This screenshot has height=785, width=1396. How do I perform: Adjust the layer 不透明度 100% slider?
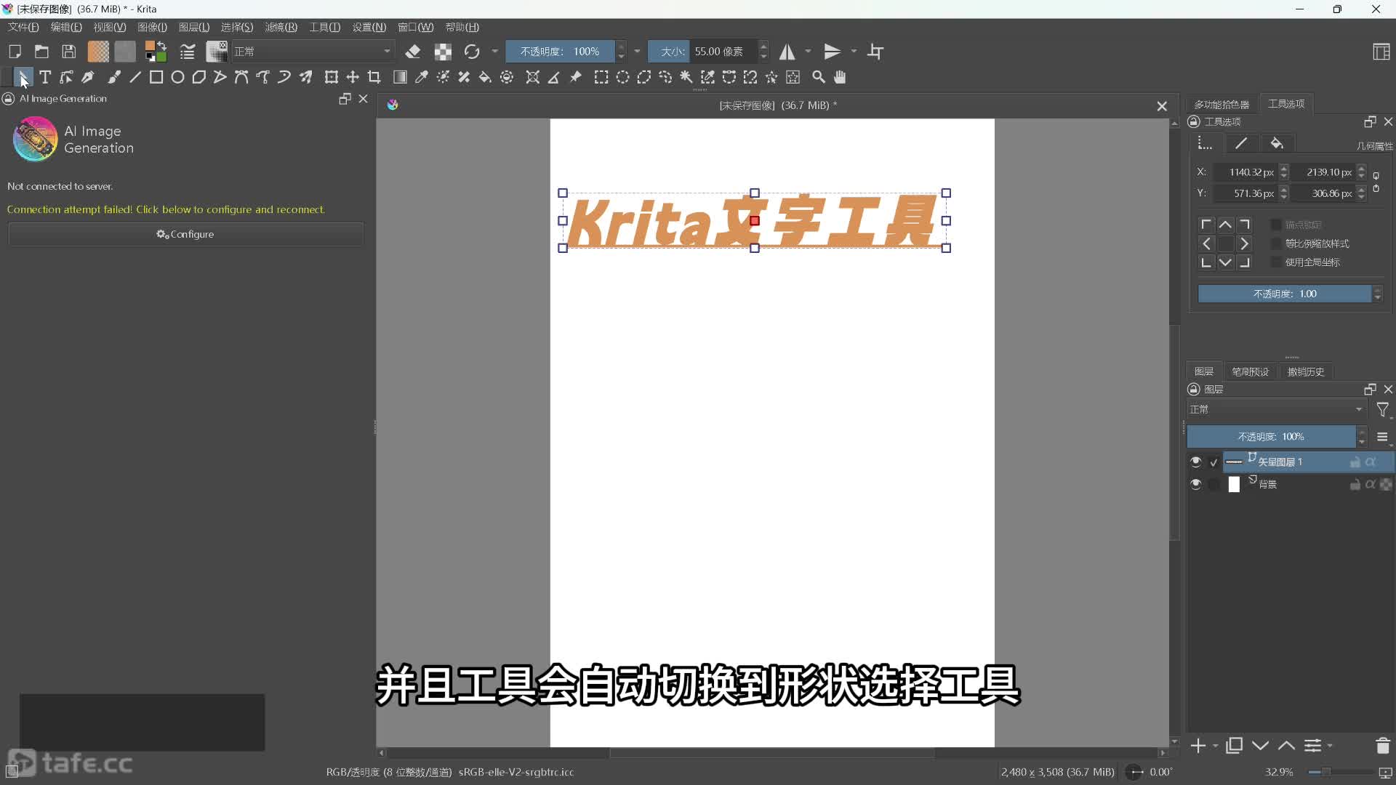point(1271,437)
